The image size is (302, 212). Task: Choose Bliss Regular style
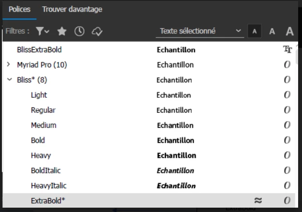(43, 110)
